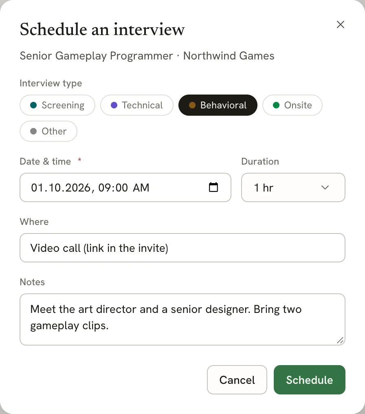Viewport: 365px width, 414px height.
Task: Click the Schedule an interview heading
Action: pyautogui.click(x=102, y=29)
